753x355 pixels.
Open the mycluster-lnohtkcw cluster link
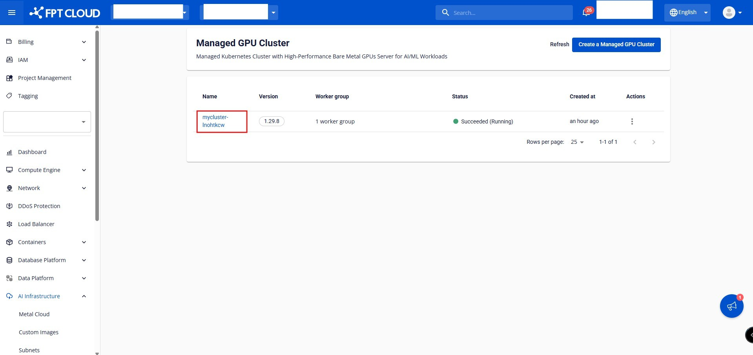tap(215, 121)
